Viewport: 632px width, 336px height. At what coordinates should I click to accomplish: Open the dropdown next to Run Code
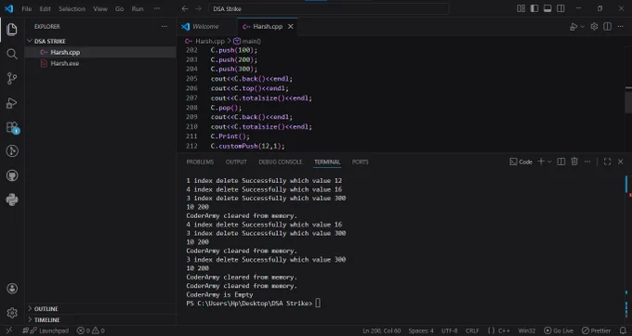pyautogui.click(x=582, y=27)
